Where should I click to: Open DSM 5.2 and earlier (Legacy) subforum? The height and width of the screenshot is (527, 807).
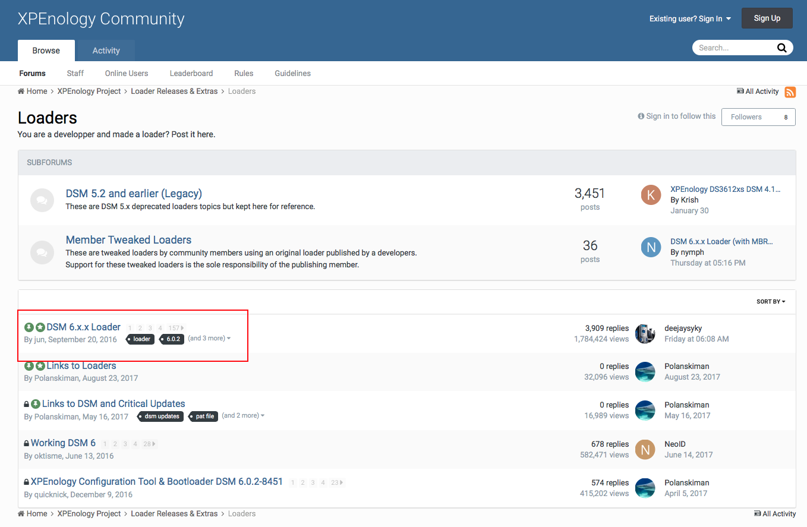pos(134,193)
